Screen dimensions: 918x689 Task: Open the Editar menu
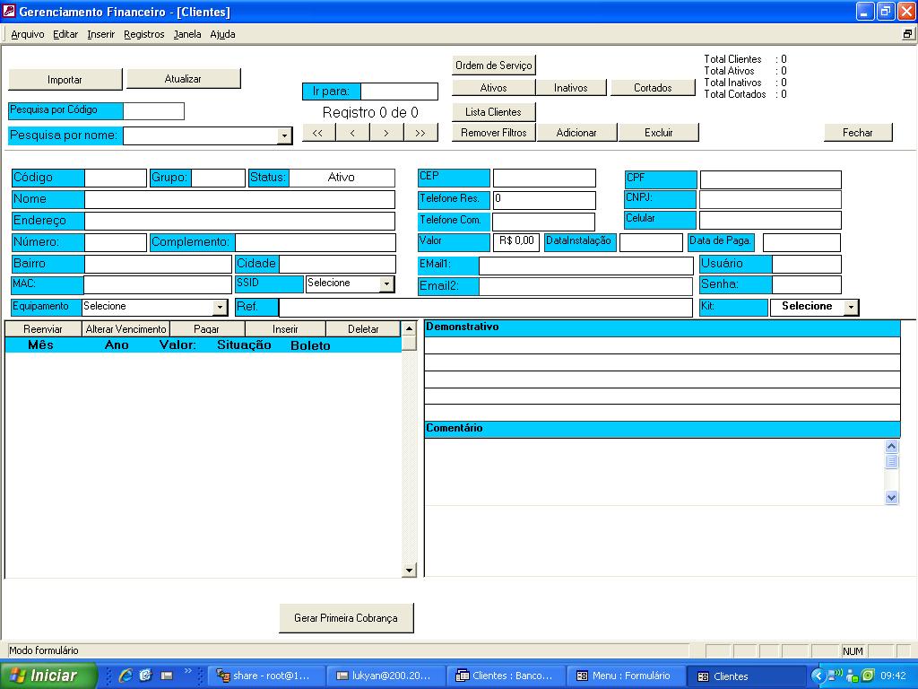click(65, 35)
